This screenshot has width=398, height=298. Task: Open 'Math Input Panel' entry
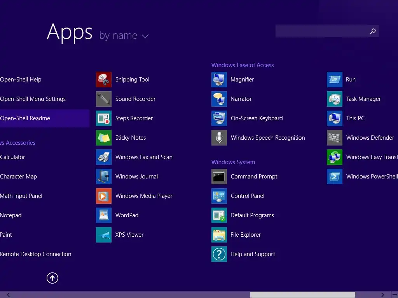pos(21,196)
